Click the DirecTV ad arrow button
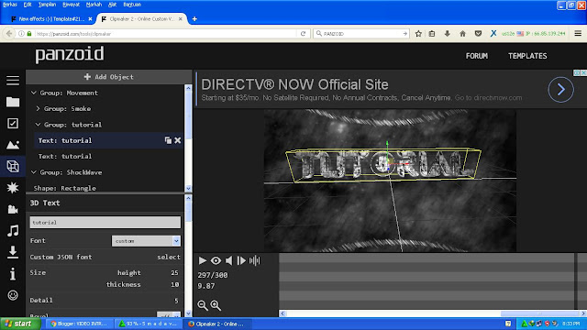This screenshot has height=330, width=587. pos(560,90)
